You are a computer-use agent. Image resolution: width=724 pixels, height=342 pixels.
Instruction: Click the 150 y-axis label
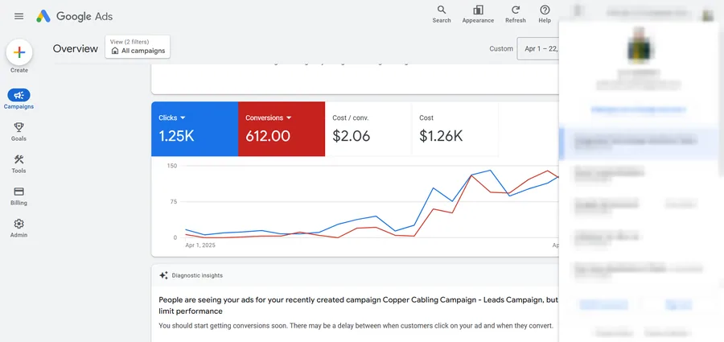(x=172, y=166)
